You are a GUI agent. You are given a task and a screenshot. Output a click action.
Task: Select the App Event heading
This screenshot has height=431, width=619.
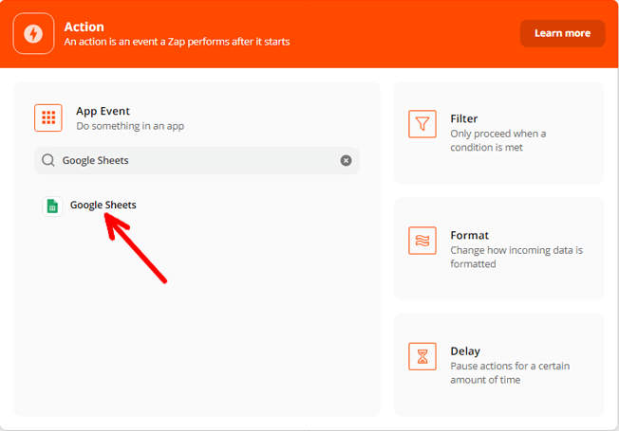click(x=103, y=111)
